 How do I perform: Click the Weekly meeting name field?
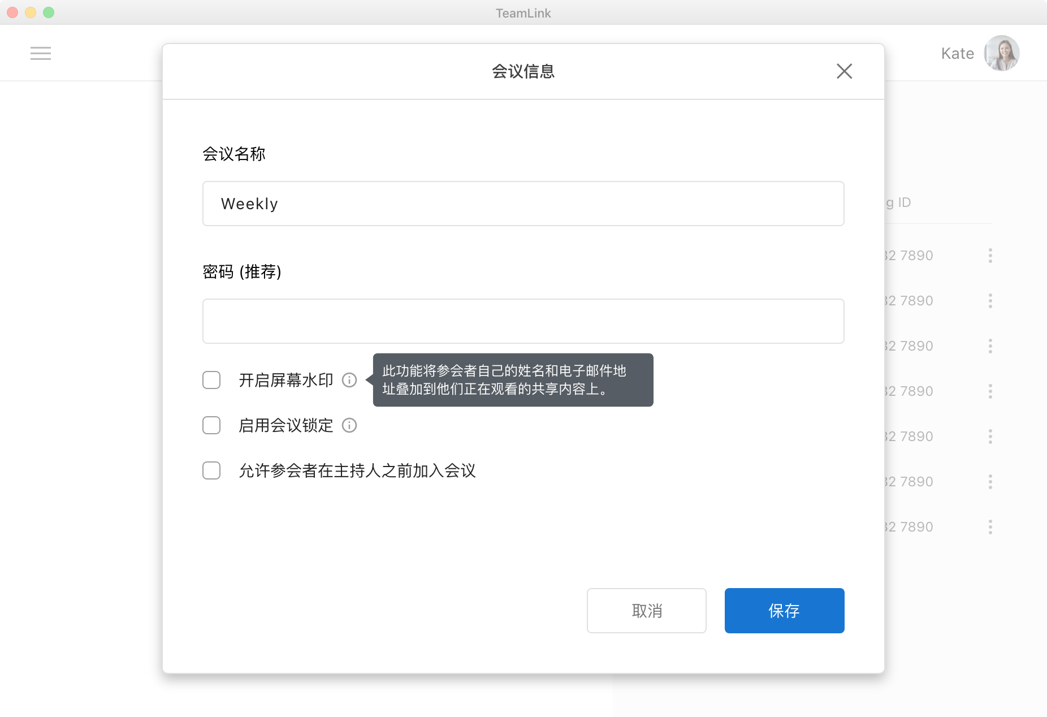click(523, 204)
